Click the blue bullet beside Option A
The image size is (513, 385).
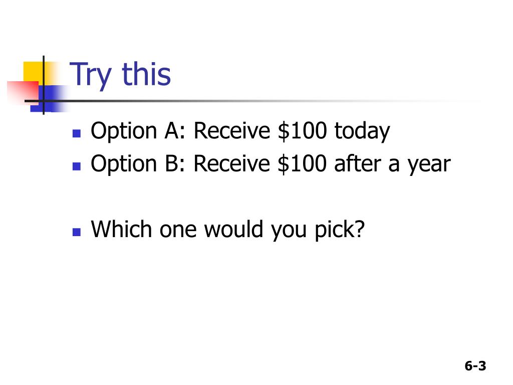pos(77,133)
